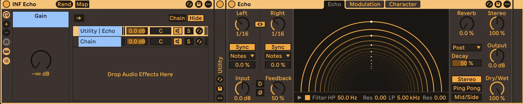Solo the Utility | Echo chain
523x104 pixels.
(x=189, y=31)
